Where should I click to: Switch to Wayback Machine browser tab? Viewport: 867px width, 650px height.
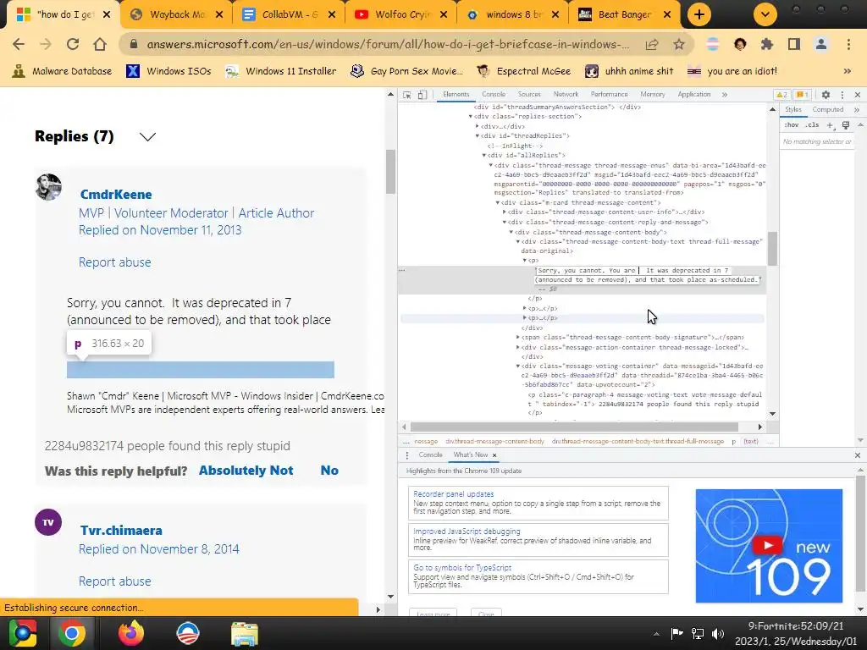[x=177, y=14]
